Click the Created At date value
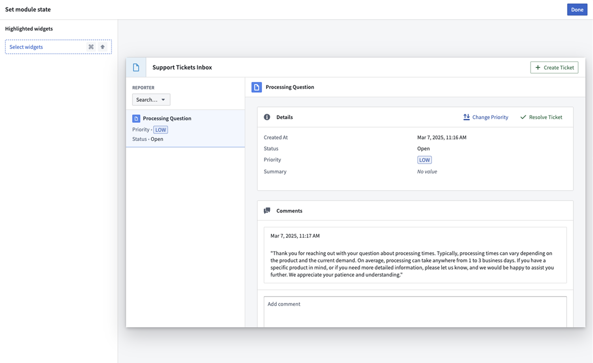Screen dimensions: 593x363 point(442,138)
